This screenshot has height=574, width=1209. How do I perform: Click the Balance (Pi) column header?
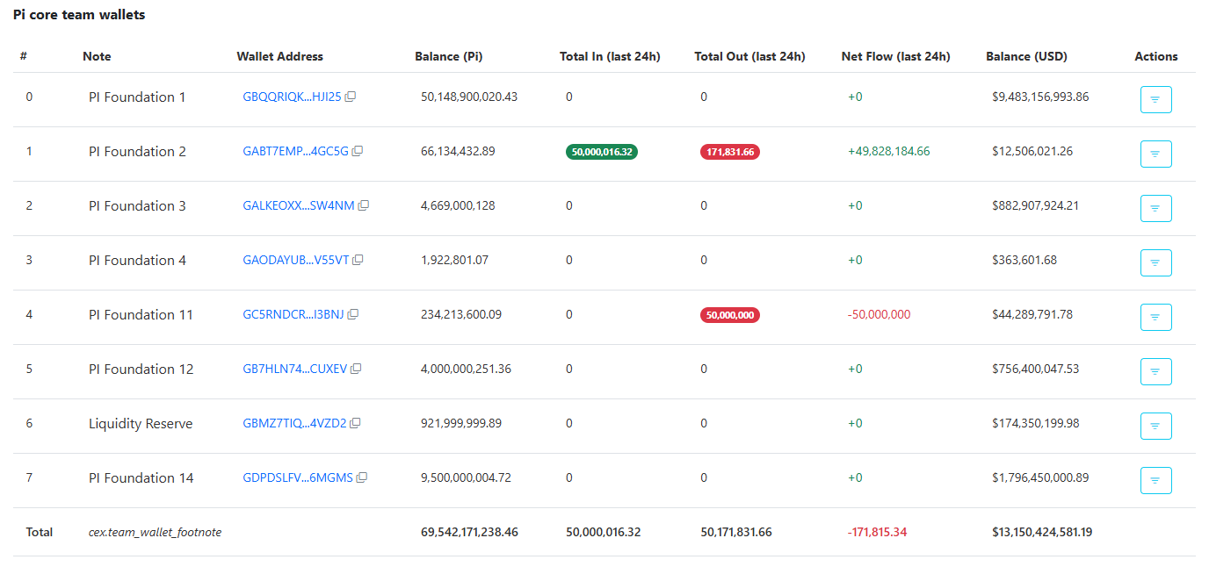[x=448, y=57]
